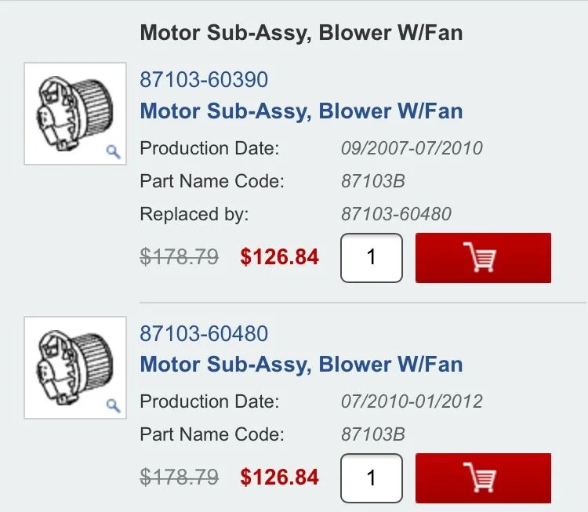Click the Part Name Code 87103B of the first part

click(373, 181)
